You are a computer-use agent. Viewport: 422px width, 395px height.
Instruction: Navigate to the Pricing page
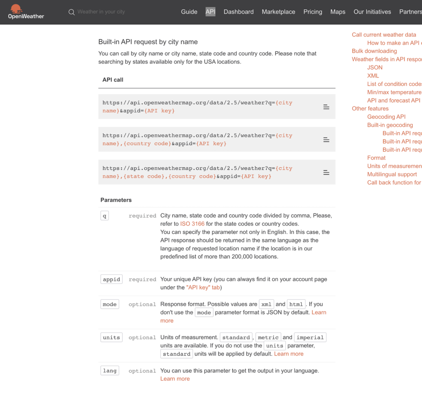pos(313,12)
